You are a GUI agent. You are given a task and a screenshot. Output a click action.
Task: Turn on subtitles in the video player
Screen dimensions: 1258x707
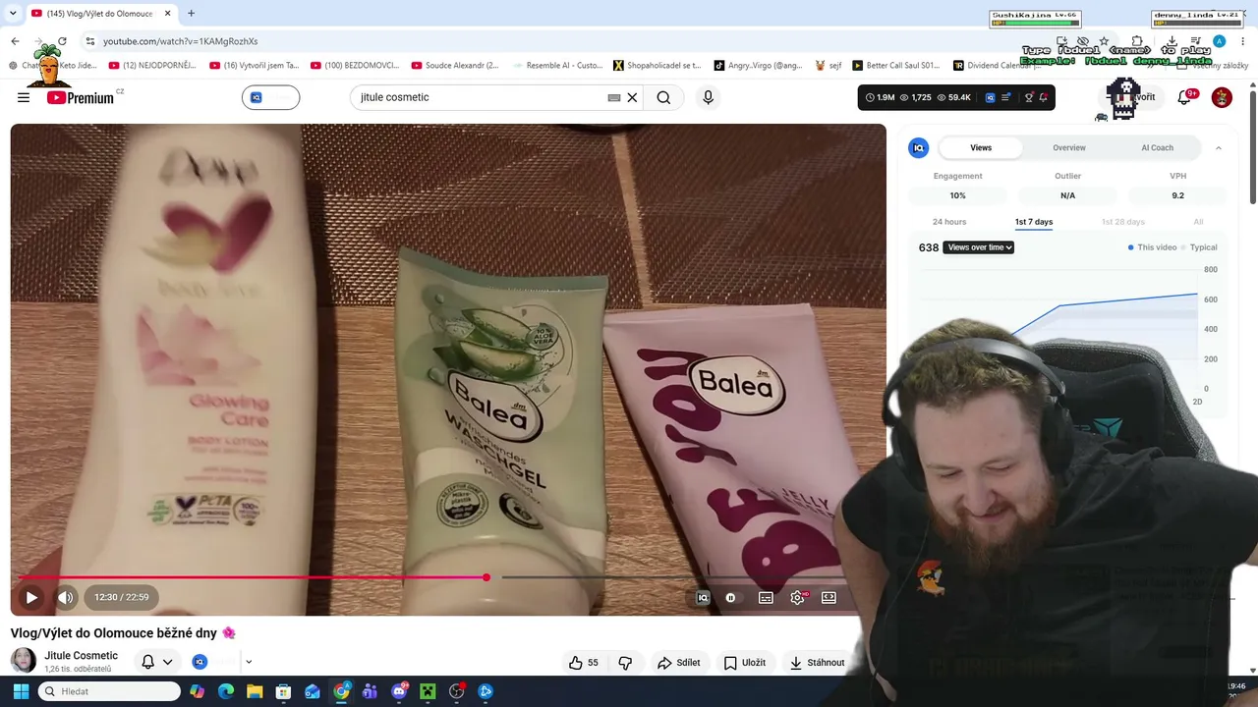[x=766, y=597]
